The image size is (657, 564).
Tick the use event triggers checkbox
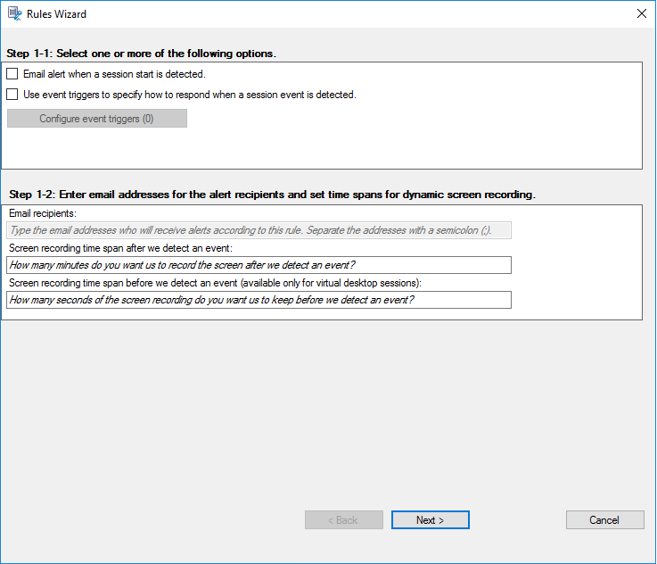point(12,94)
